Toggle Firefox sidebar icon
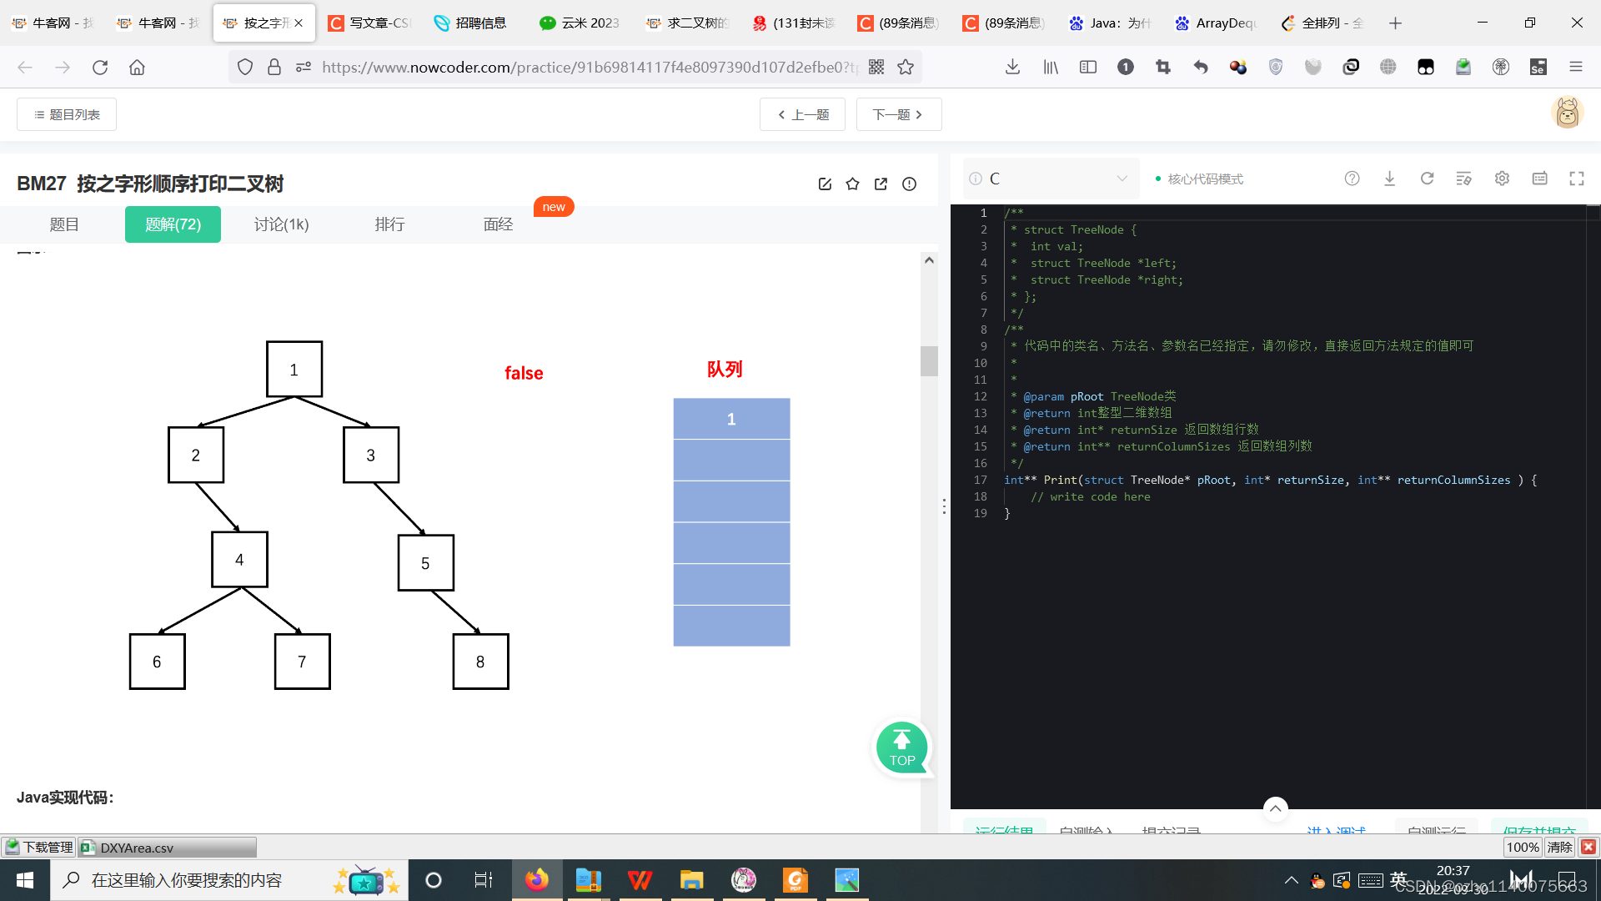Image resolution: width=1601 pixels, height=901 pixels. point(1088,67)
